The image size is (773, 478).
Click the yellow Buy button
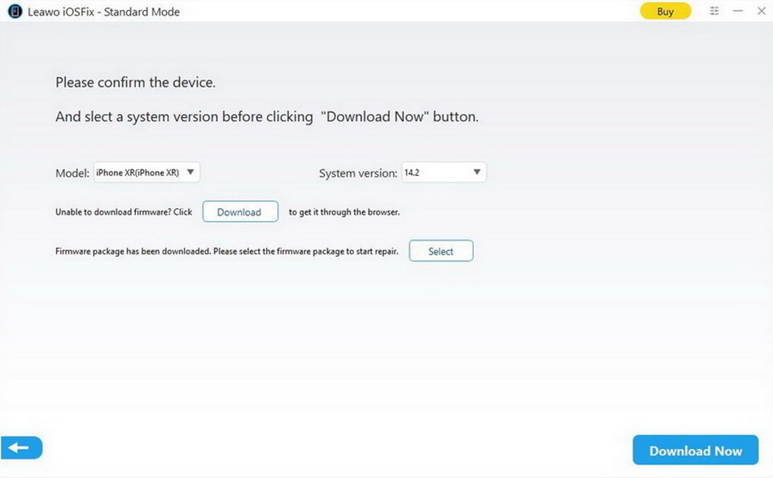coord(665,11)
